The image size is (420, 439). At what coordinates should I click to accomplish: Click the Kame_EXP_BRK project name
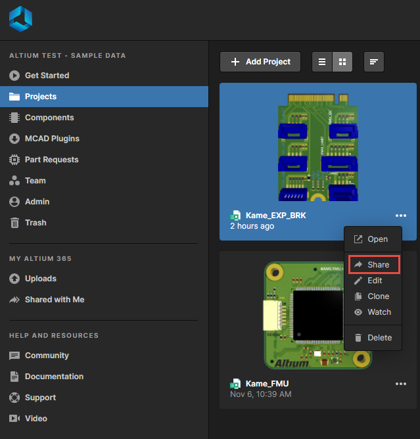pos(276,216)
